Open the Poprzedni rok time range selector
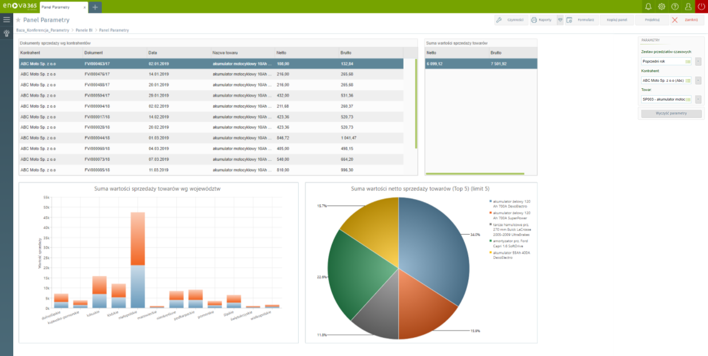This screenshot has width=708, height=356. (x=688, y=61)
